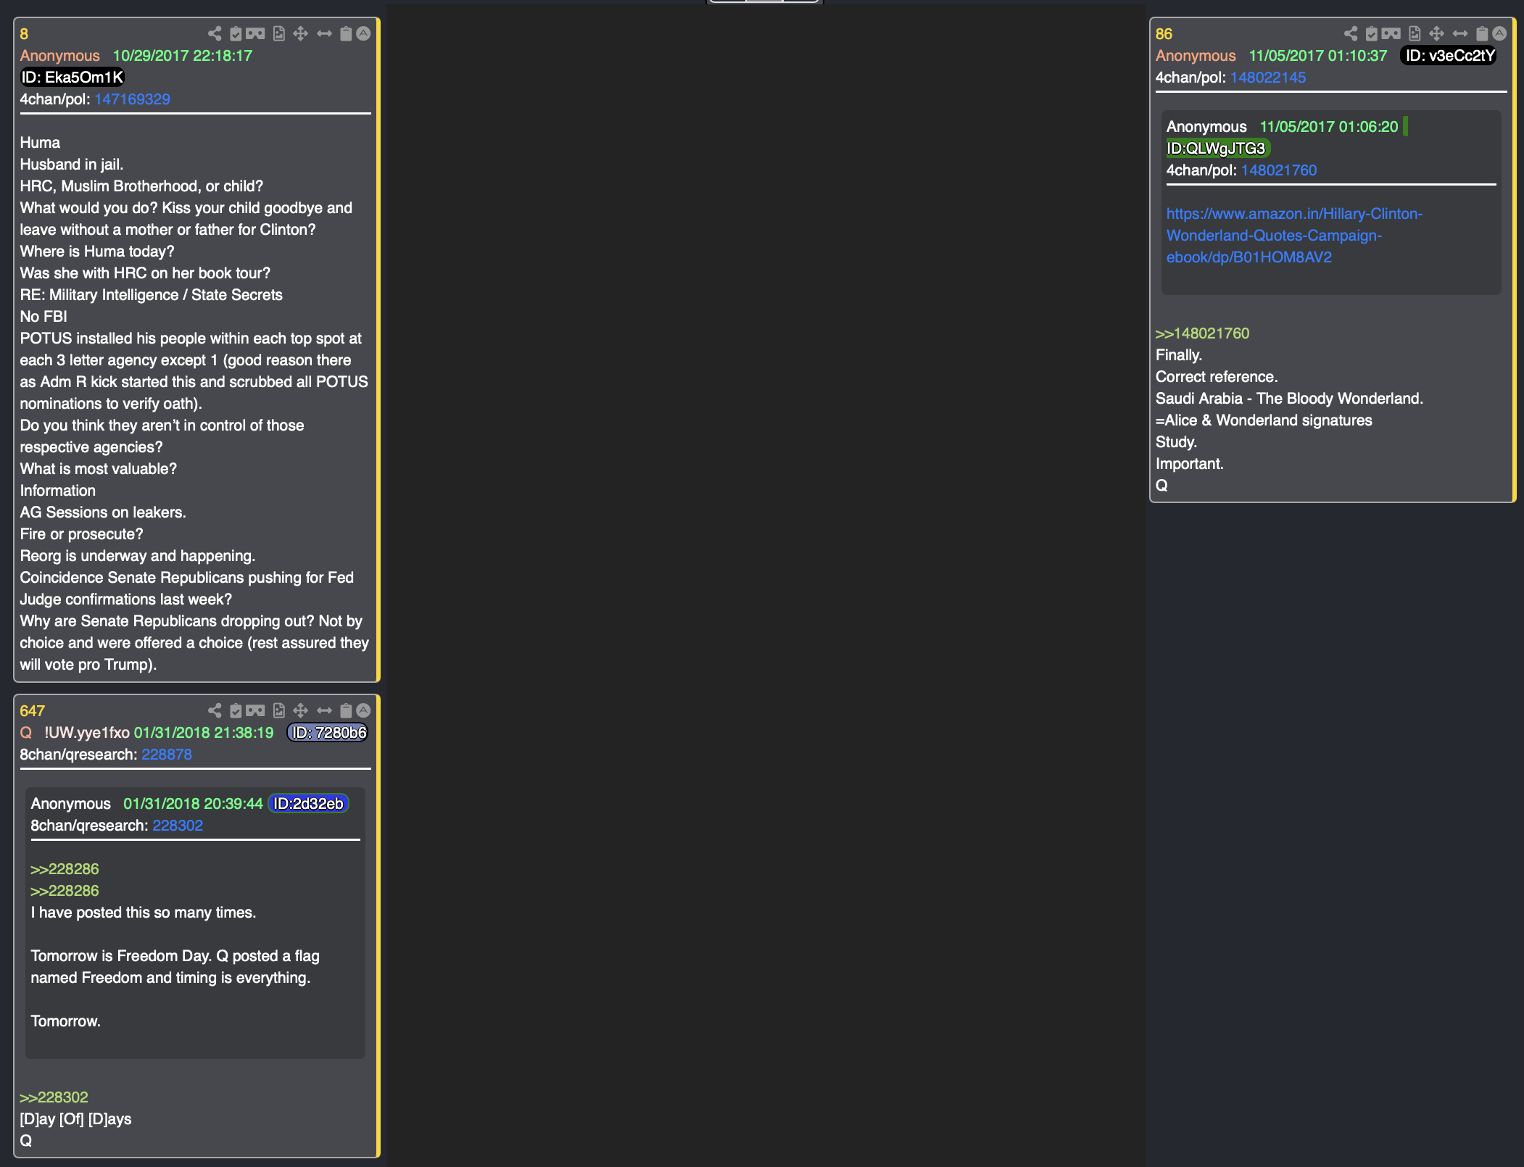This screenshot has height=1167, width=1524.
Task: Click the clipboard-check icon on post 647
Action: point(236,710)
